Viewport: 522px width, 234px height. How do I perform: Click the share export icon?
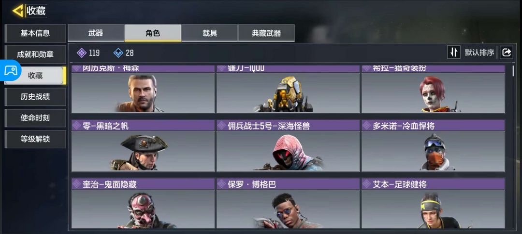click(507, 52)
